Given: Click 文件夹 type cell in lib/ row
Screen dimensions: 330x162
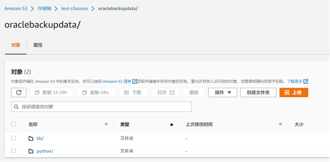Looking at the screenshot, I should 127,139.
